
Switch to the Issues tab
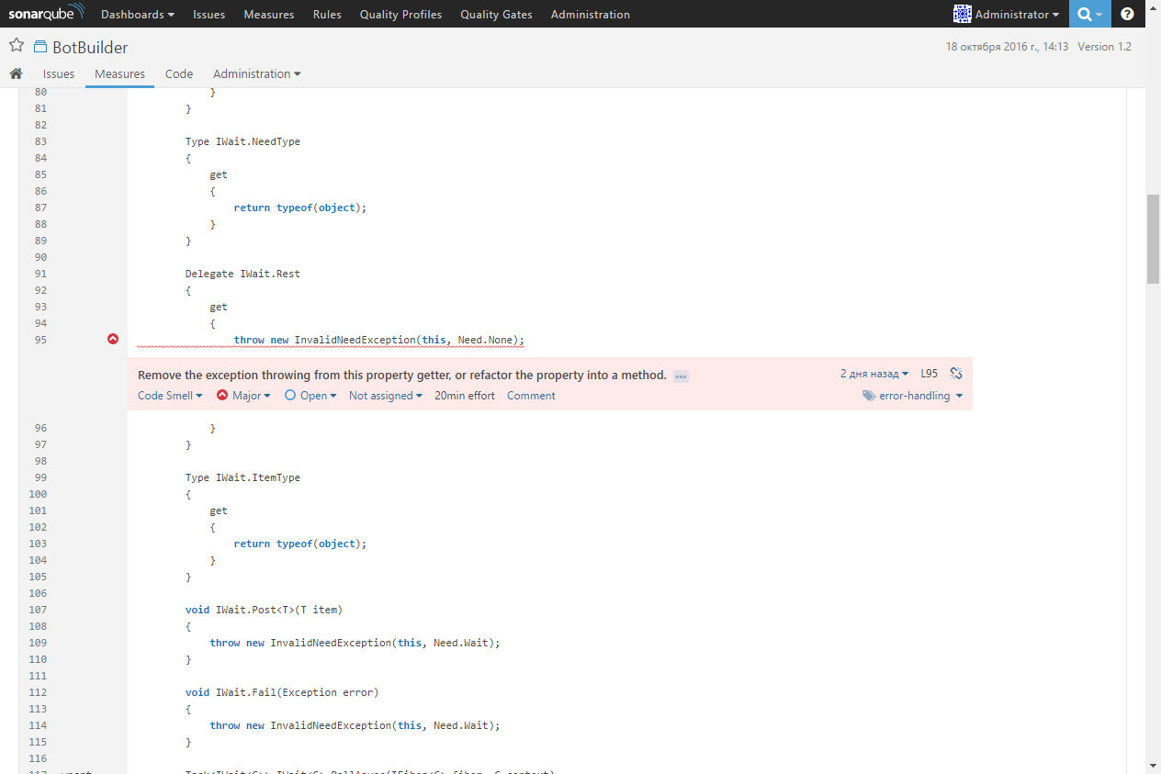[x=58, y=73]
